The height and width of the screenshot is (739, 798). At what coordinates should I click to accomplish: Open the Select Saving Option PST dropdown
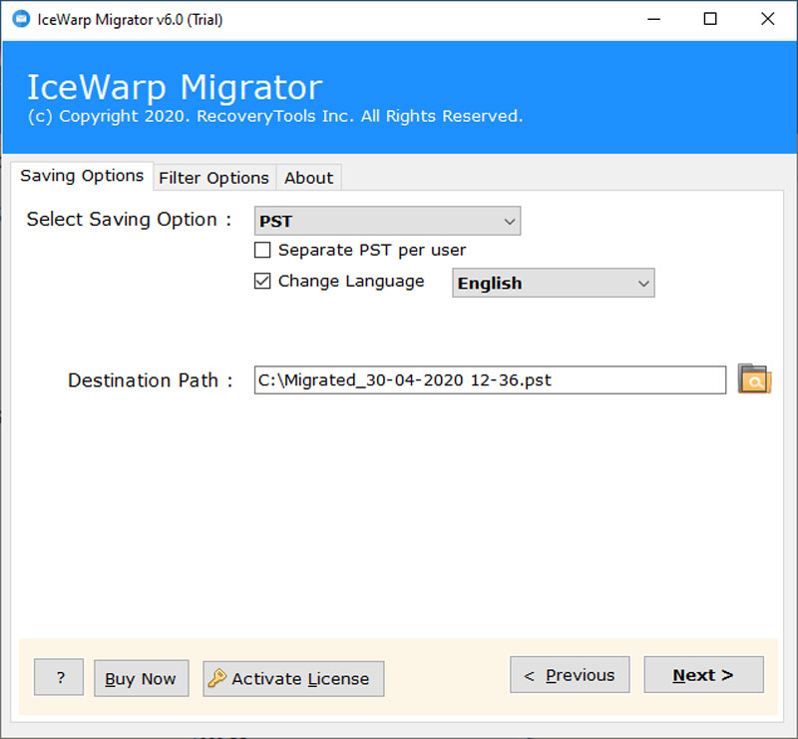pos(387,221)
